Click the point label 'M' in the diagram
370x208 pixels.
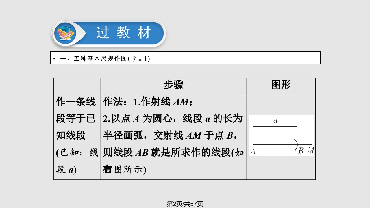coord(310,151)
